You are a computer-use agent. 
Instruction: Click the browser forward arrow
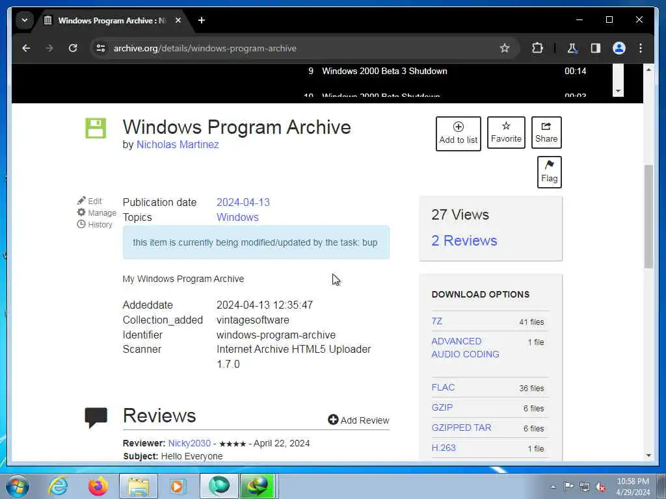[x=49, y=48]
